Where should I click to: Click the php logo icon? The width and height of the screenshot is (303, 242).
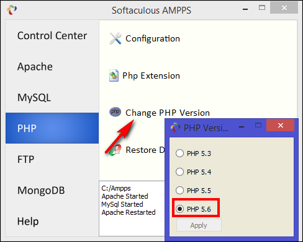(x=115, y=112)
